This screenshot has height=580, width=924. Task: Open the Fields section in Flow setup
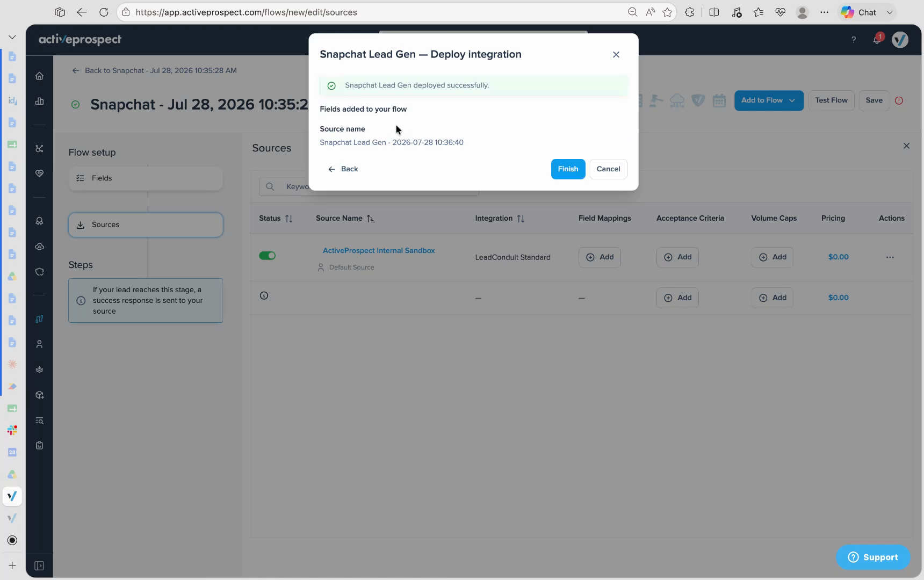pos(146,178)
